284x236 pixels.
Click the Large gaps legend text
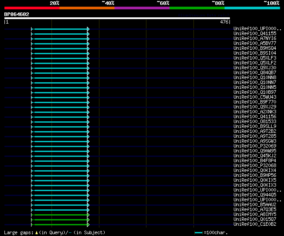55,232
